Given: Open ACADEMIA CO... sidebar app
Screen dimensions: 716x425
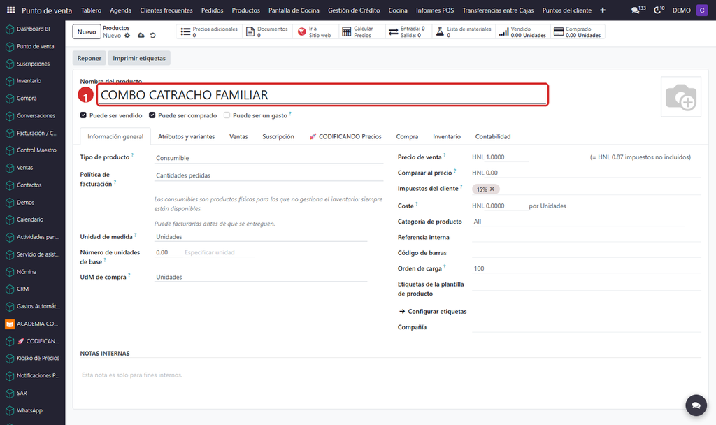Looking at the screenshot, I should 32,324.
